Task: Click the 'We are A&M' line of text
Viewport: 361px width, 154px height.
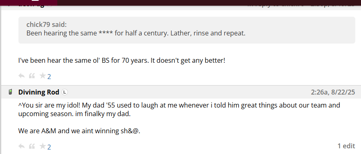Action: [79, 131]
